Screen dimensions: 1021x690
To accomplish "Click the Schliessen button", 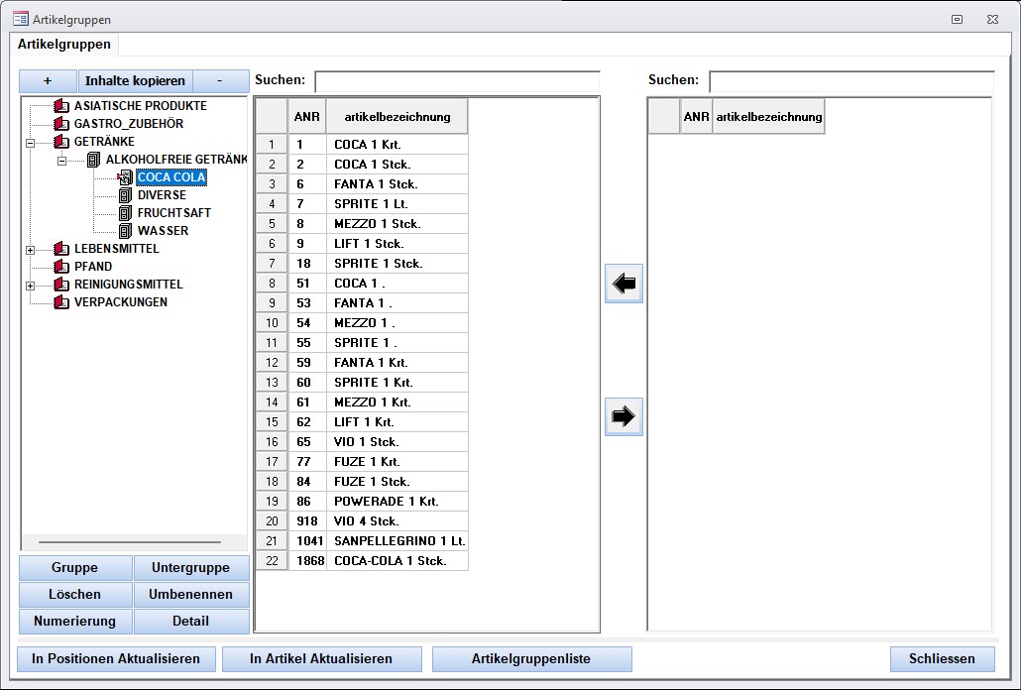I will pyautogui.click(x=941, y=658).
